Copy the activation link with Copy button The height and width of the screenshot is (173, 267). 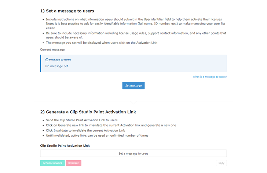[221, 163]
